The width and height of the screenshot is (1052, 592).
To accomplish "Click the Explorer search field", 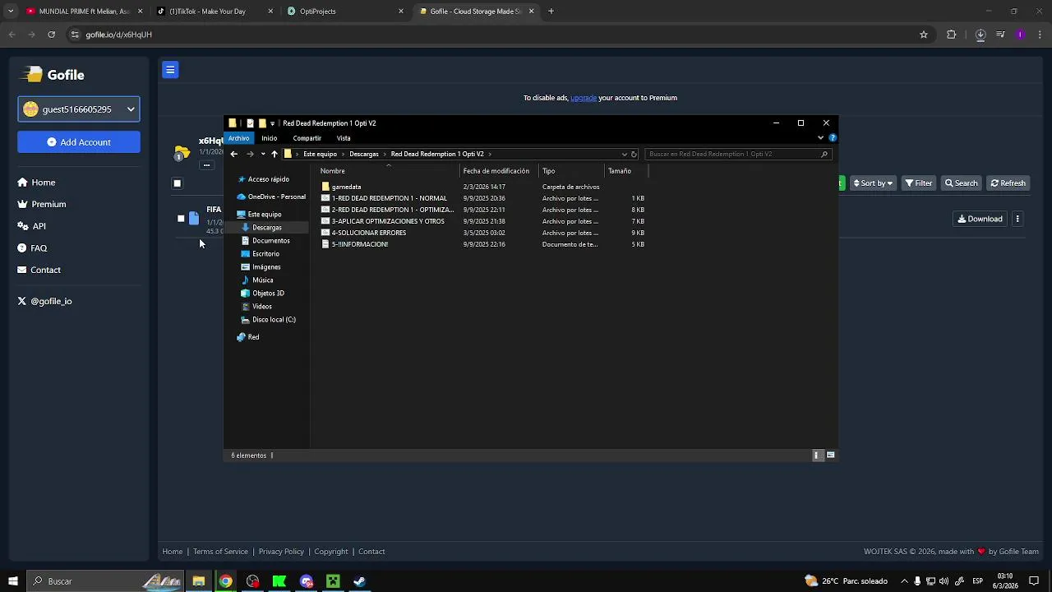I will (x=737, y=154).
